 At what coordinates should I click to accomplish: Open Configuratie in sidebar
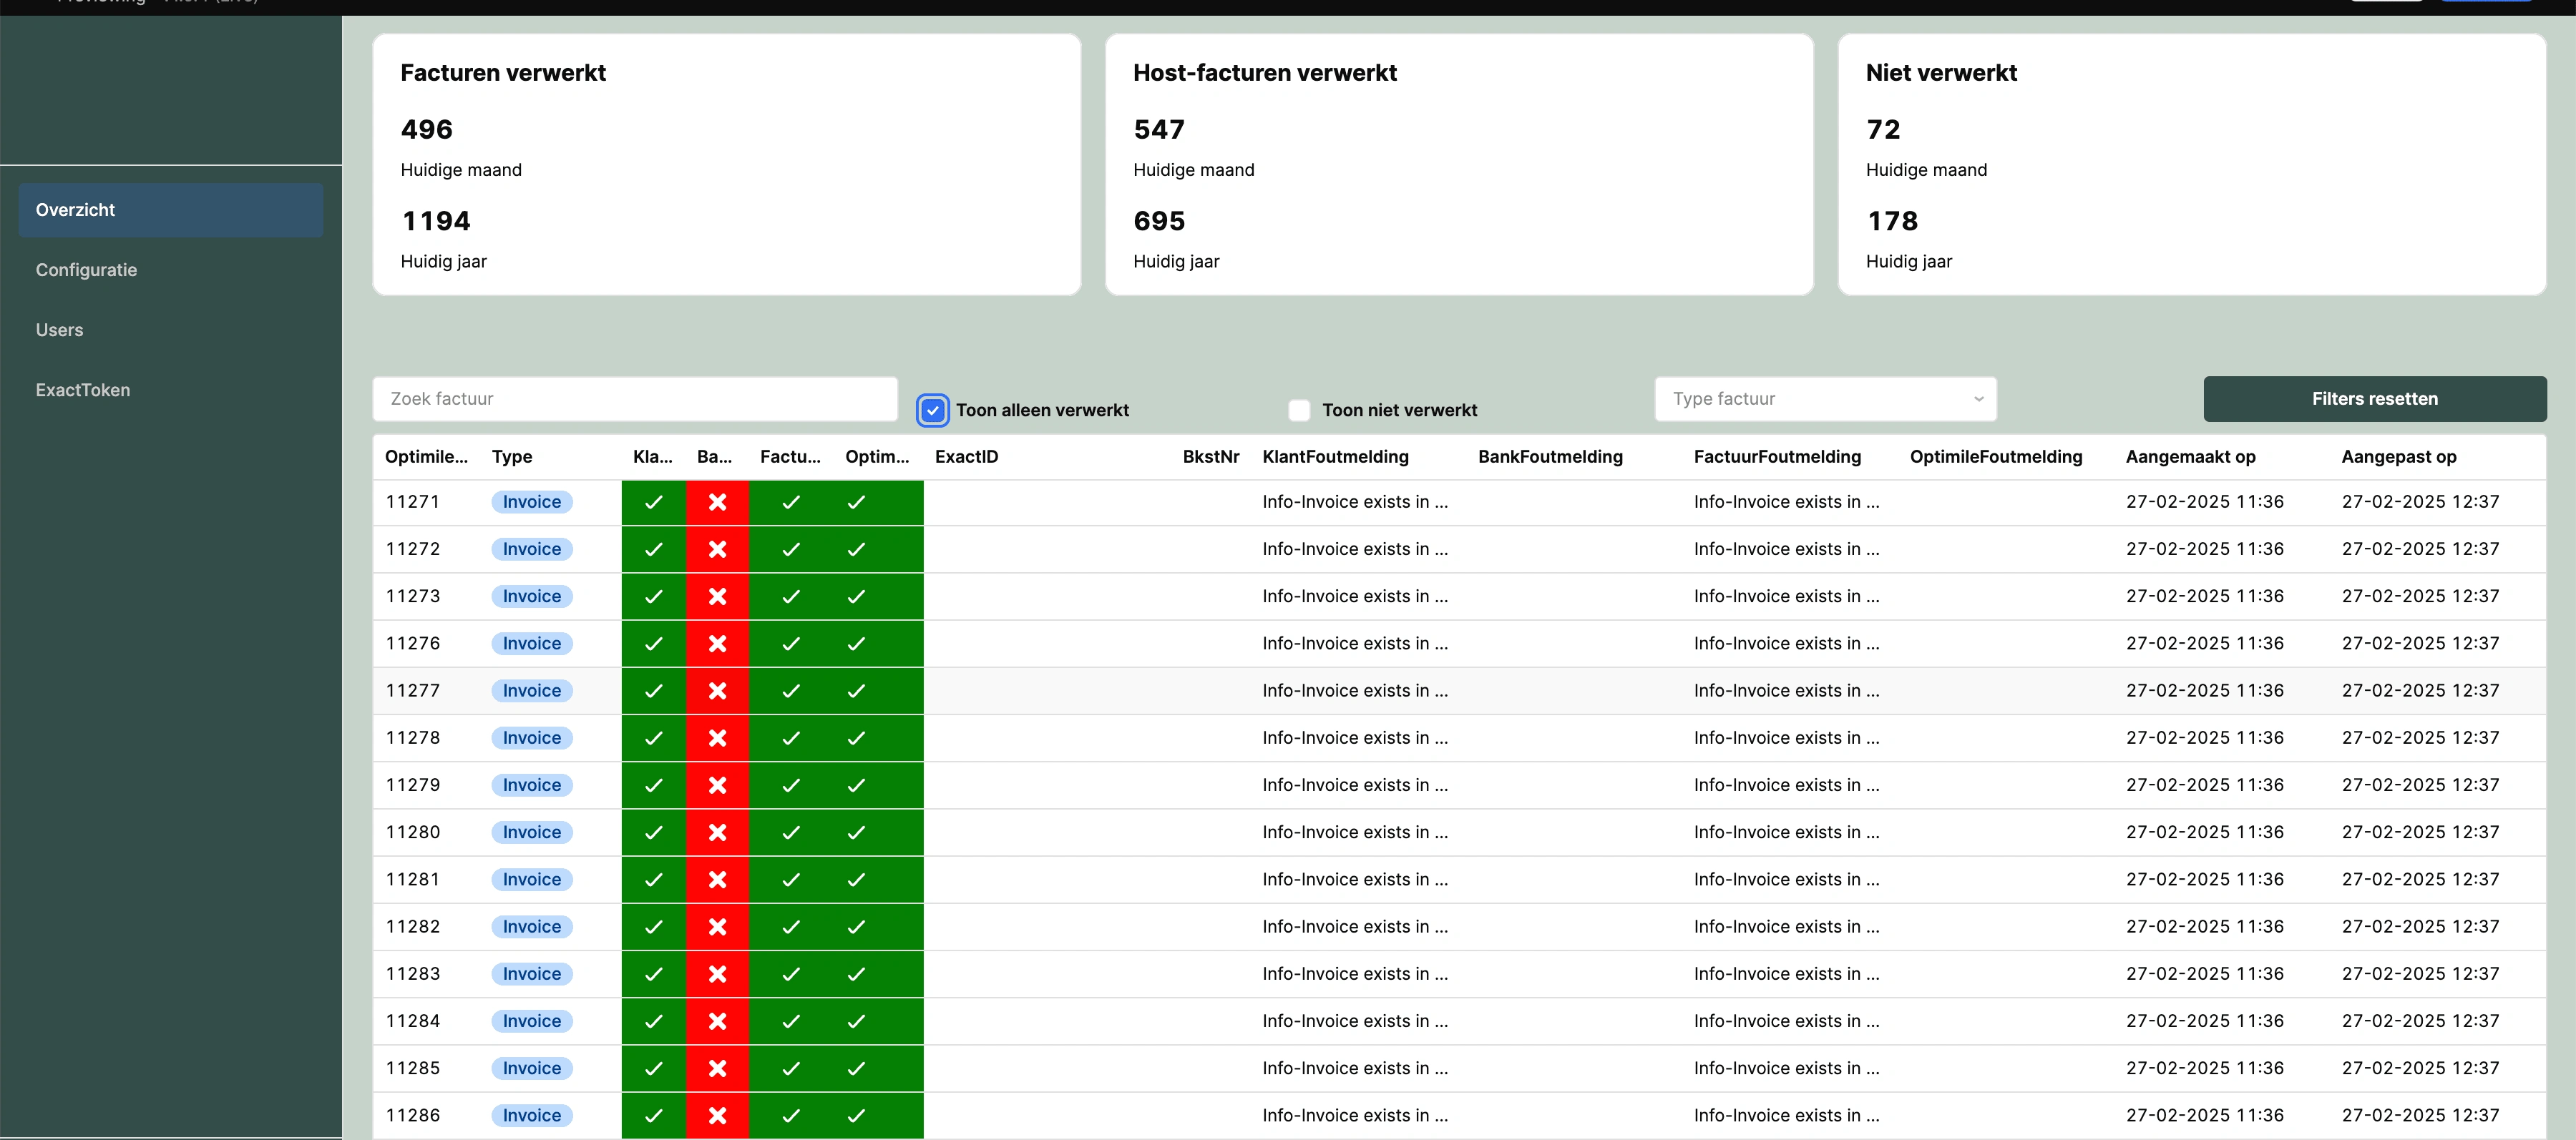pos(87,270)
